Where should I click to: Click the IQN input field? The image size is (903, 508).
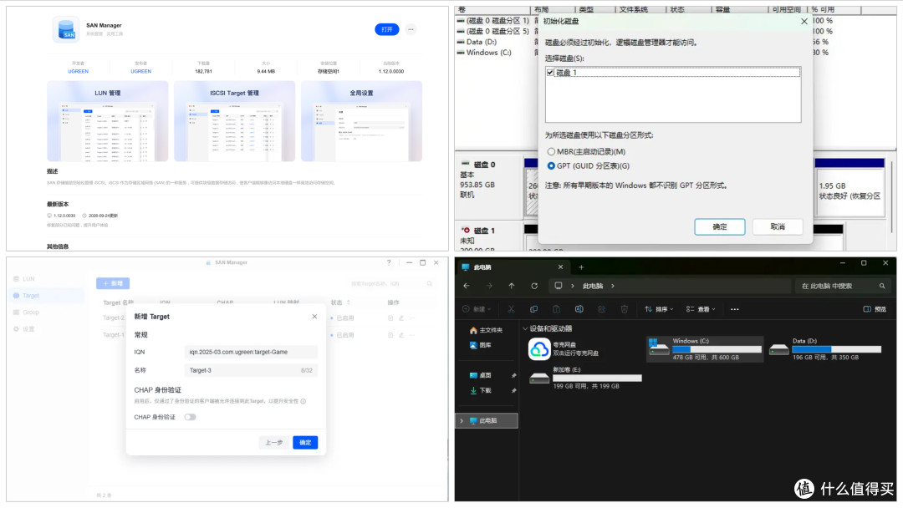(x=251, y=352)
